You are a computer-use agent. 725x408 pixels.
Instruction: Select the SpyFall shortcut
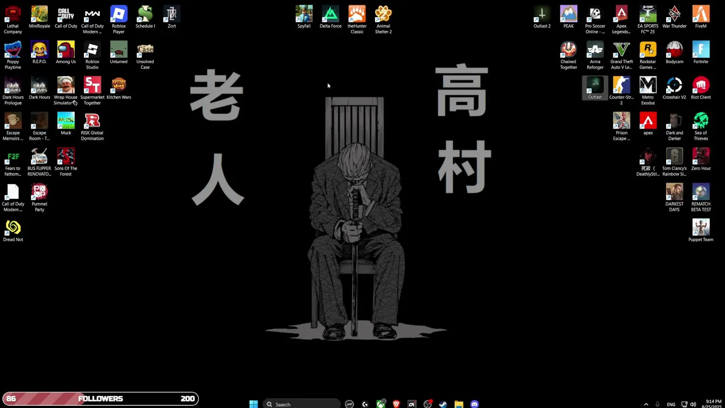(304, 17)
